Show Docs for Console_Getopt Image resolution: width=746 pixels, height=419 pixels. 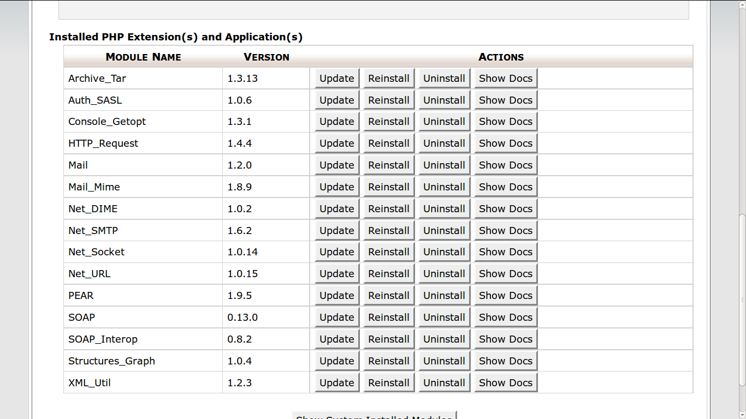[506, 122]
